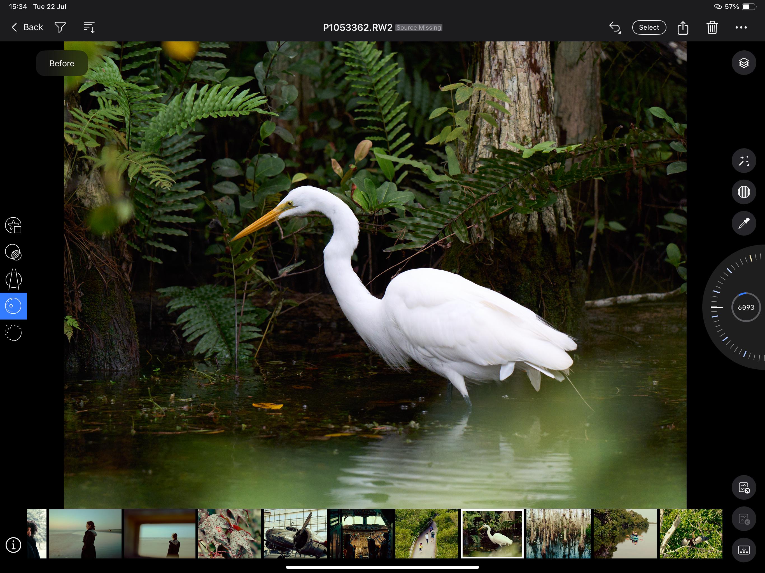Open the layers stack icon
Viewport: 765px width, 573px height.
coord(743,63)
